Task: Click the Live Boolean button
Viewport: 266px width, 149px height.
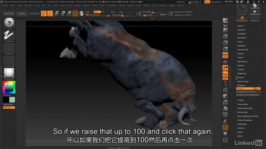Action: click(34, 13)
